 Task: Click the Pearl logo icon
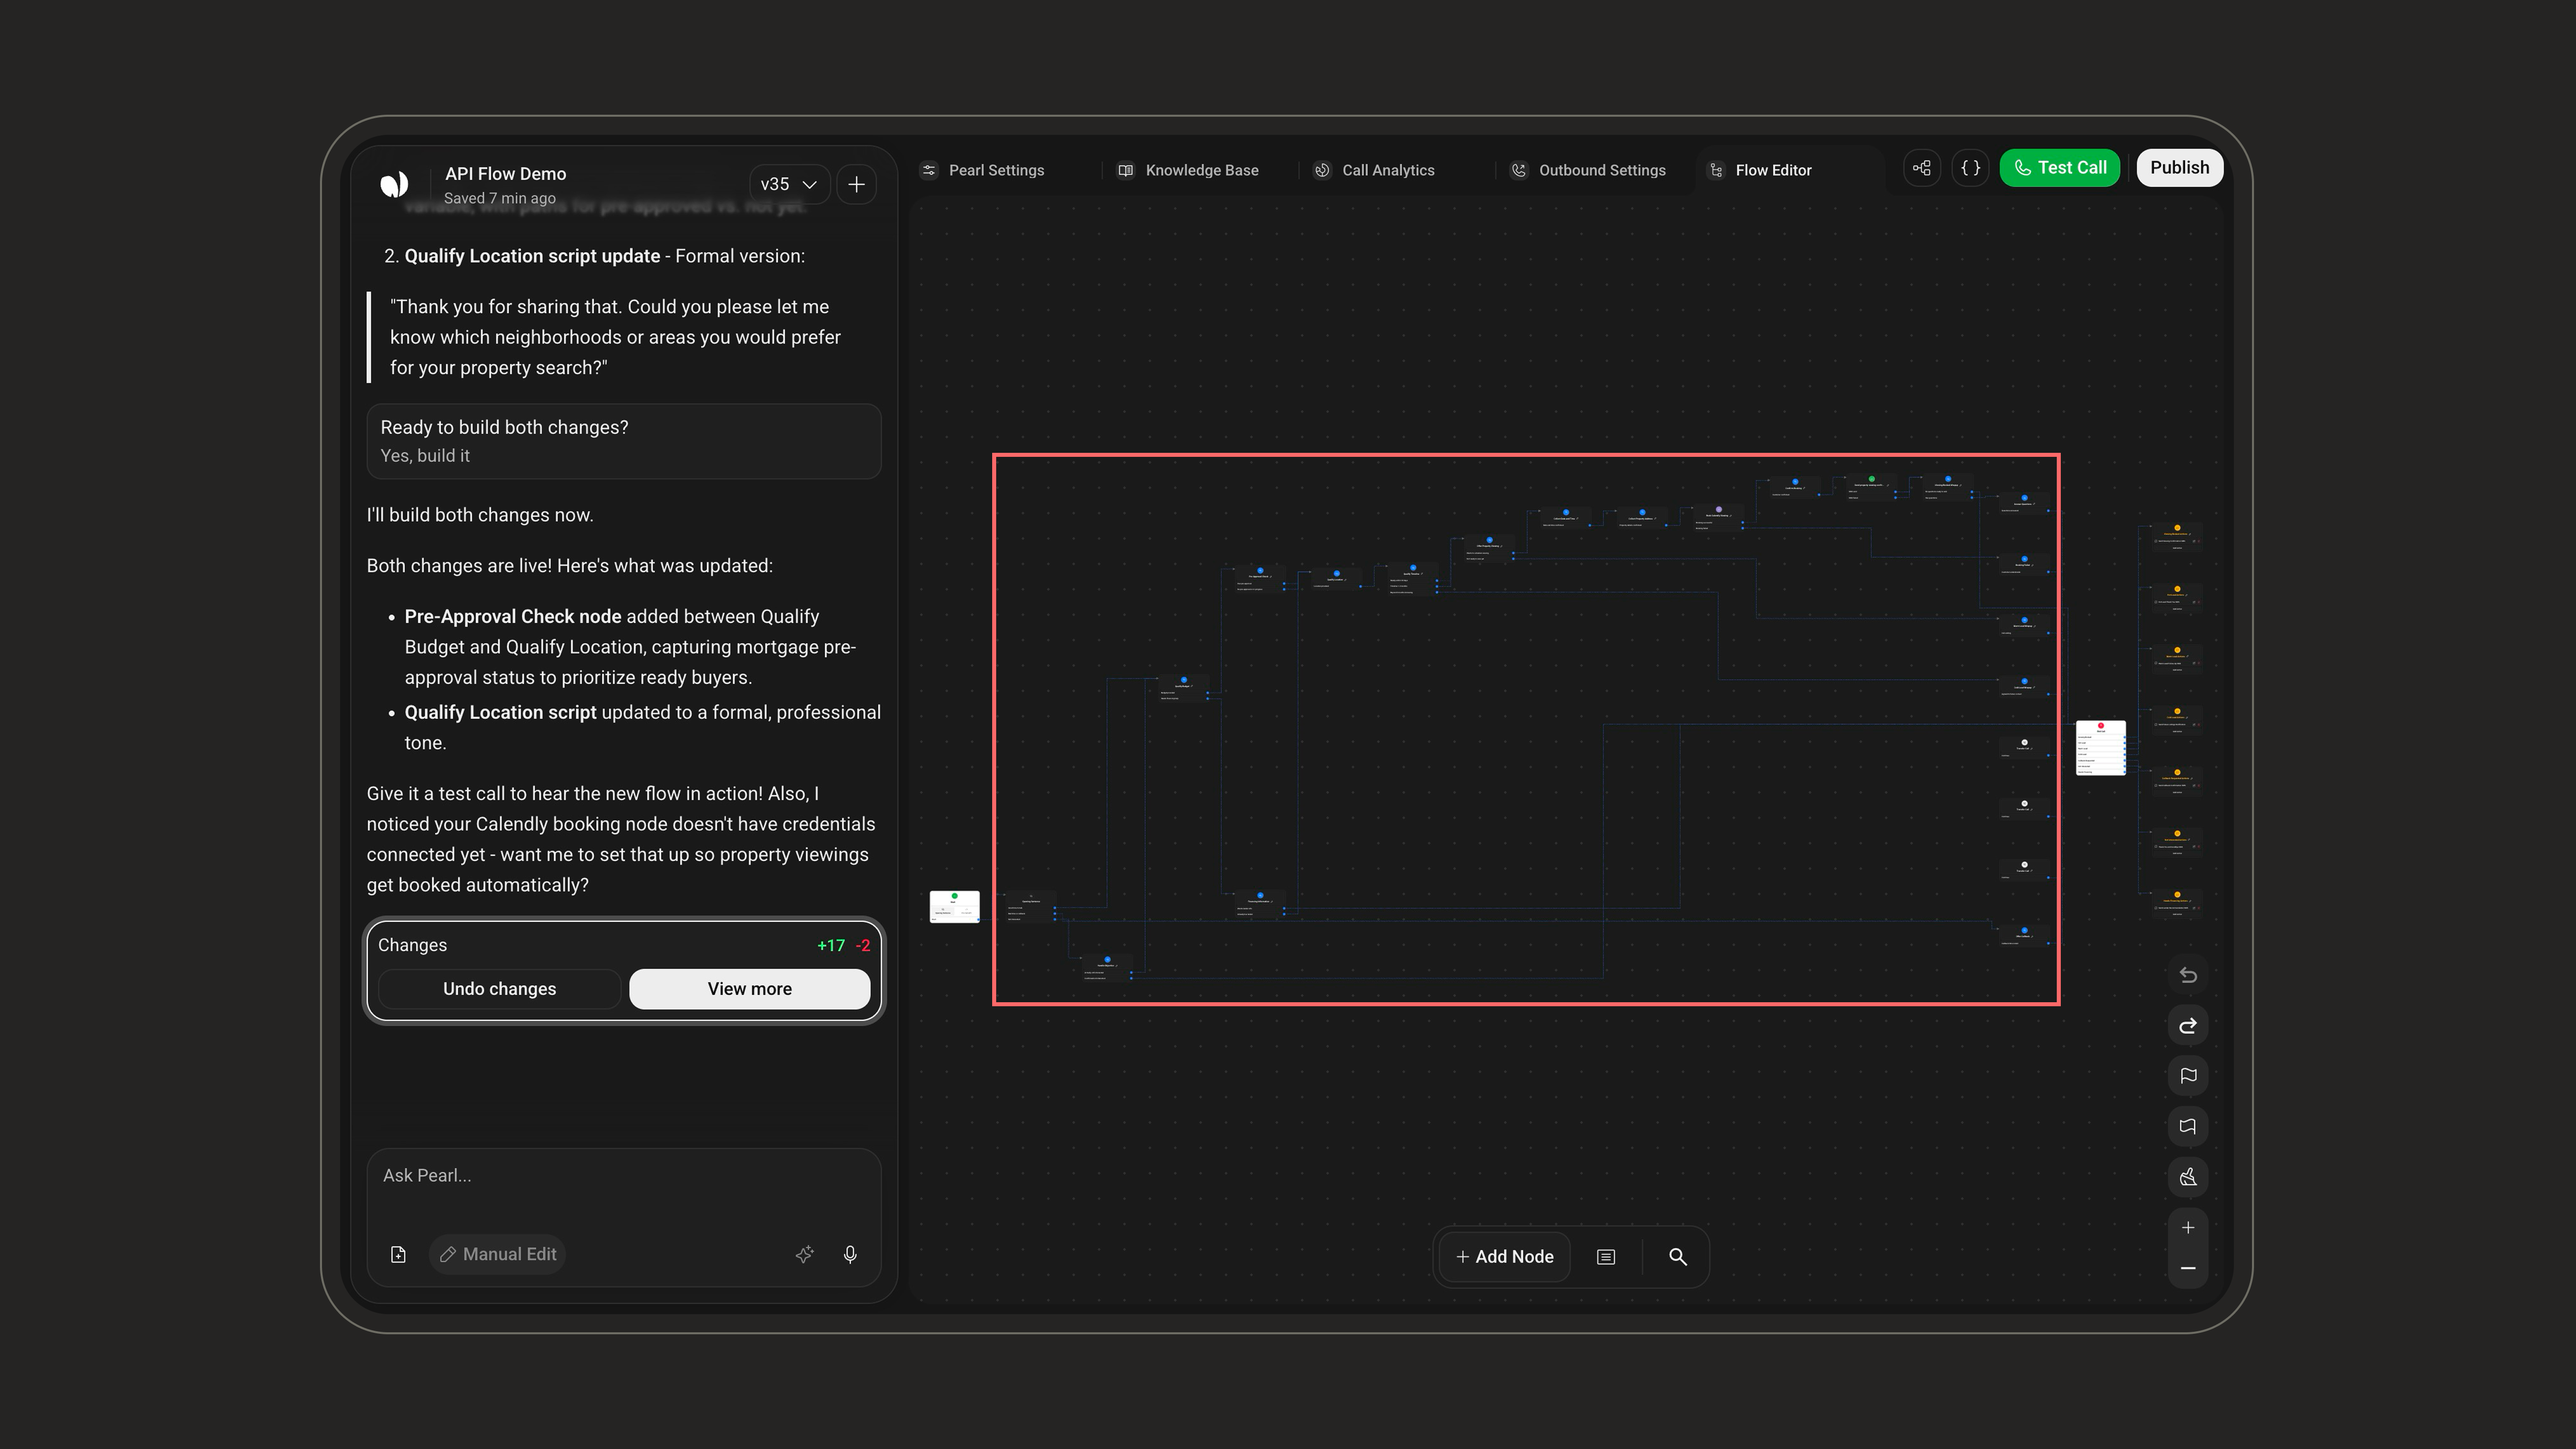coord(394,184)
